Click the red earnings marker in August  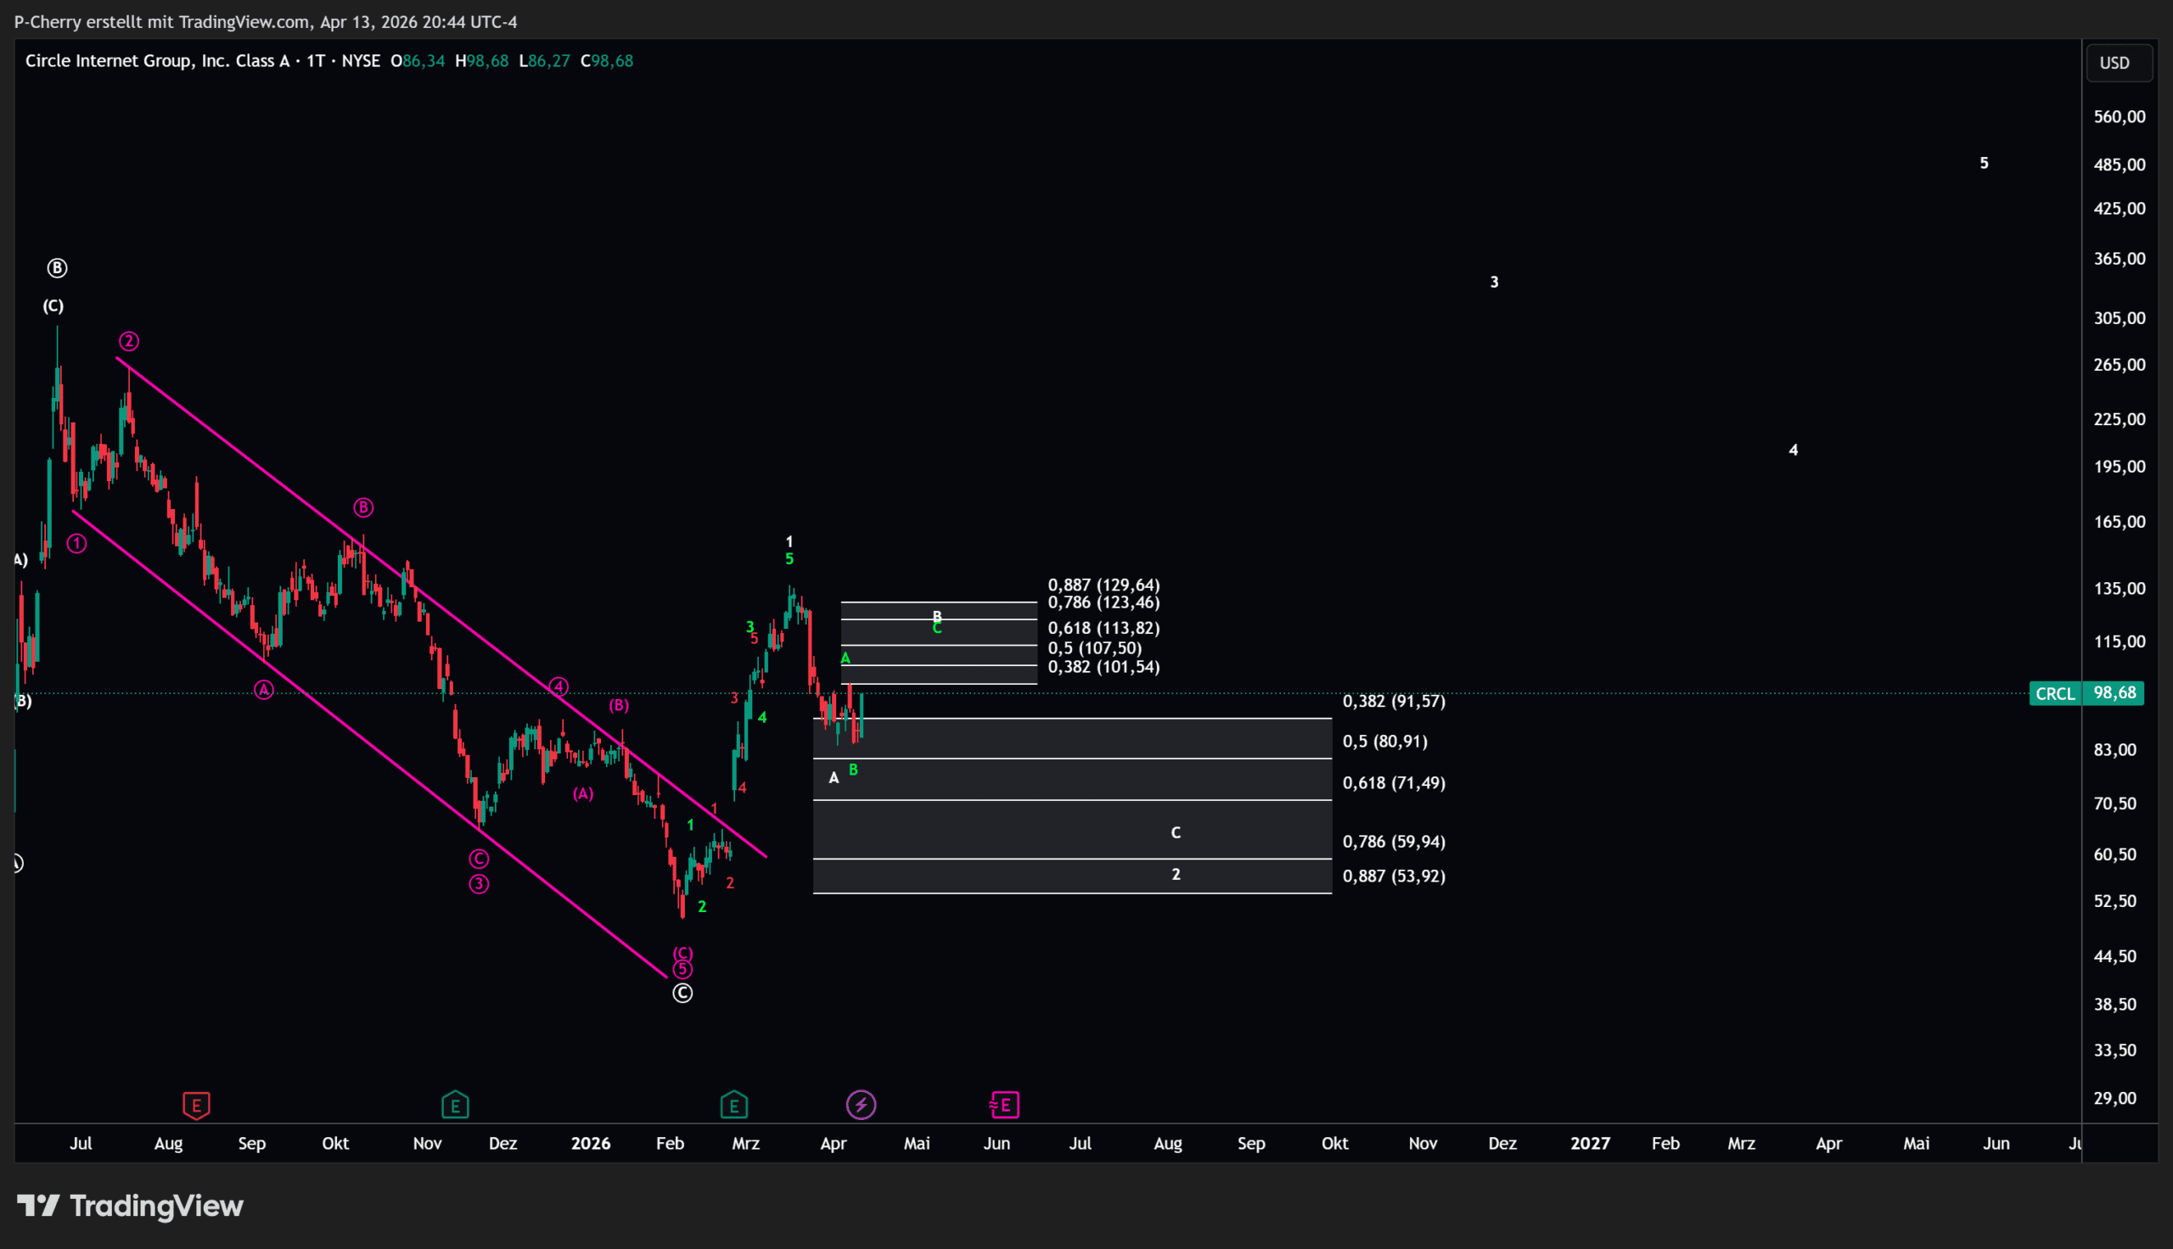pyautogui.click(x=196, y=1105)
